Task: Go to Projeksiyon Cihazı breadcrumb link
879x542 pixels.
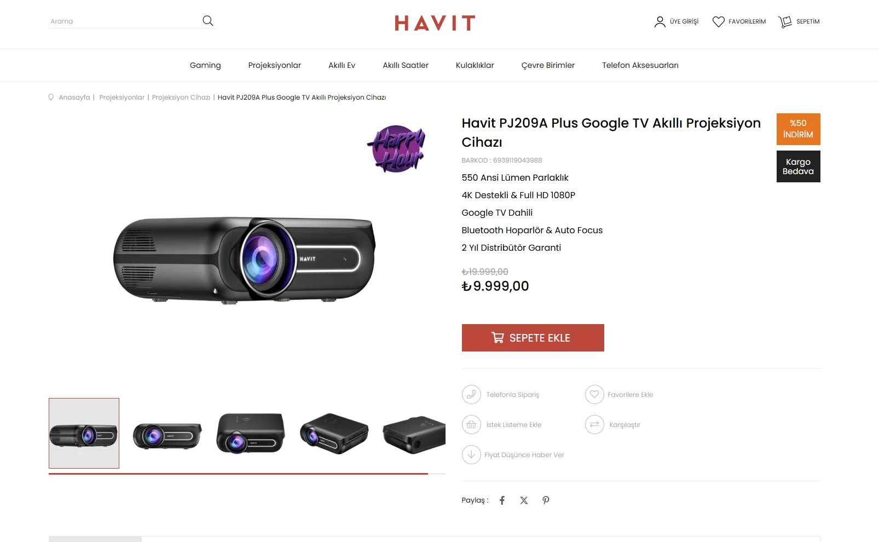Action: pyautogui.click(x=181, y=97)
